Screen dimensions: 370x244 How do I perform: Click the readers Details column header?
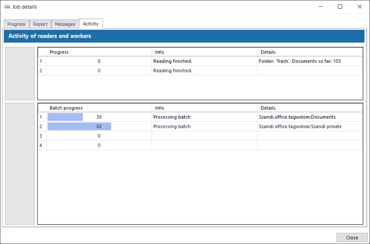click(x=310, y=52)
